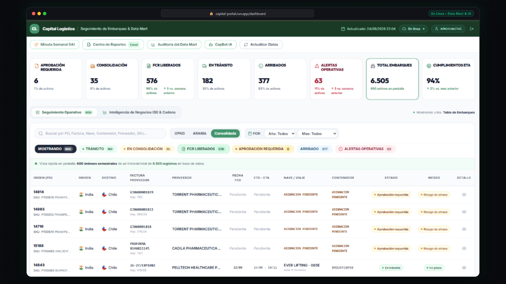Click the Total Embarques ship icon

(x=373, y=66)
